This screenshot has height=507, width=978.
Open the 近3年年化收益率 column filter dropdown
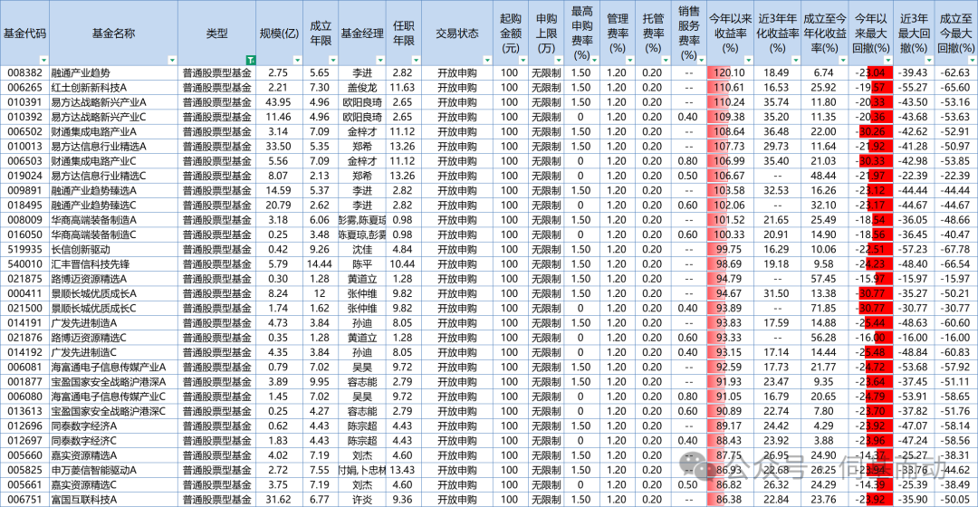coord(796,61)
